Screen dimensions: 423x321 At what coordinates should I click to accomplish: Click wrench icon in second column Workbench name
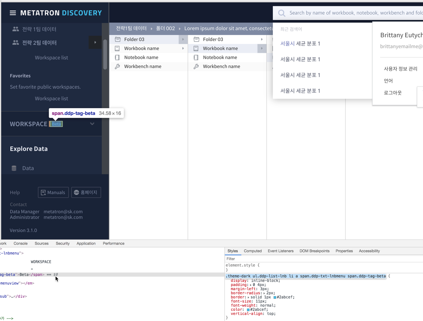click(196, 66)
